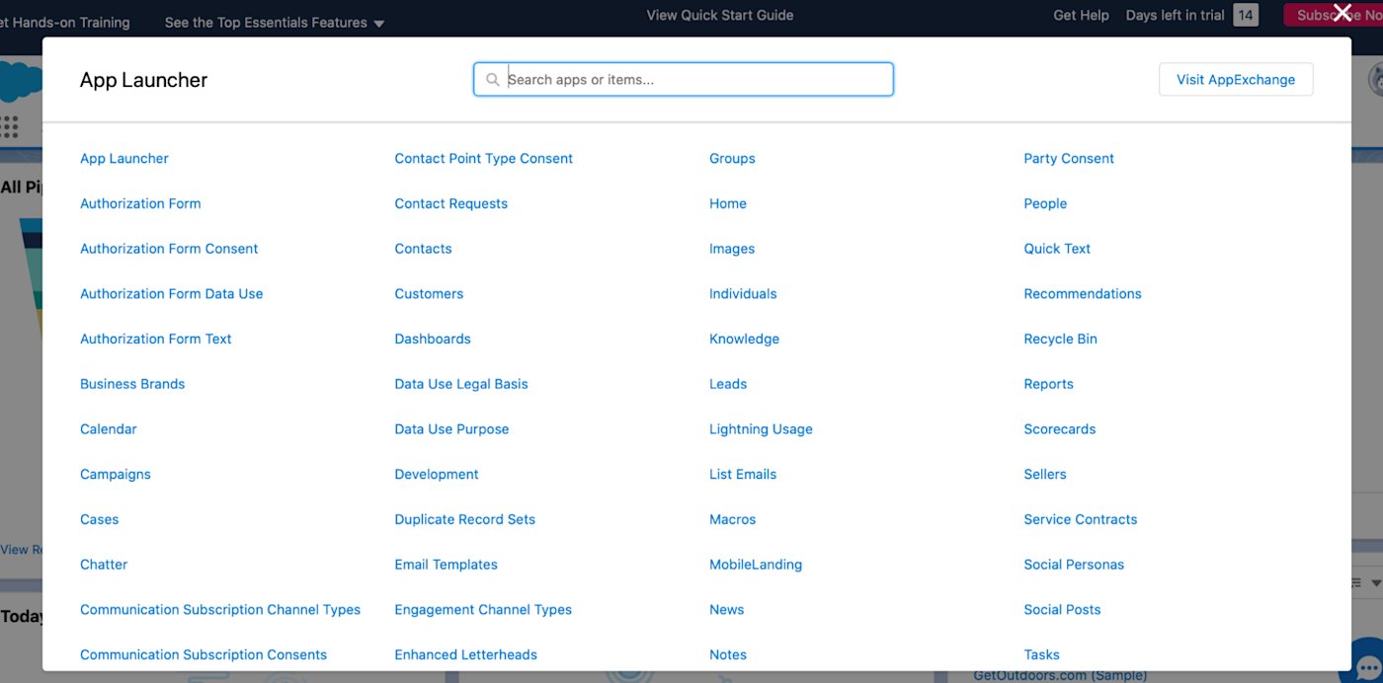Open Home item

point(728,203)
